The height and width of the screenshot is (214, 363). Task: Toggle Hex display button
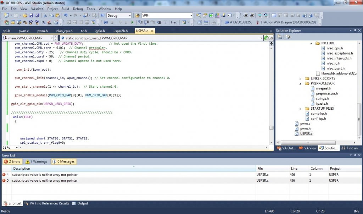[x=174, y=22]
